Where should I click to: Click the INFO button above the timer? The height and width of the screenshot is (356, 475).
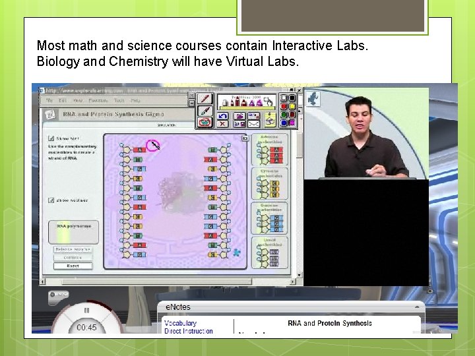pos(59,295)
